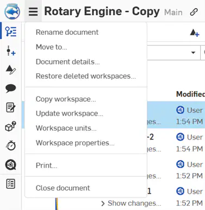The width and height of the screenshot is (205, 210).
Task: Open Versions and history panel icon
Action: pyautogui.click(x=11, y=31)
